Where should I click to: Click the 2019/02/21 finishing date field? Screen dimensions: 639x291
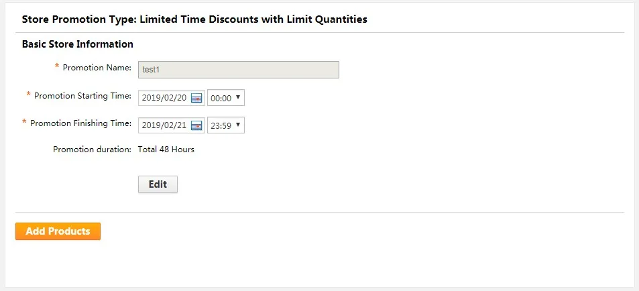tap(165, 125)
